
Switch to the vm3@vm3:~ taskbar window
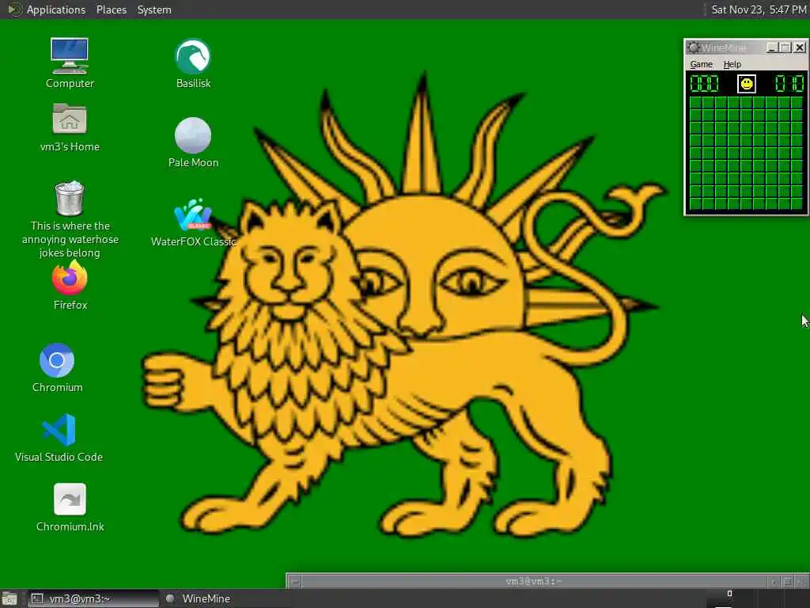tap(93, 598)
